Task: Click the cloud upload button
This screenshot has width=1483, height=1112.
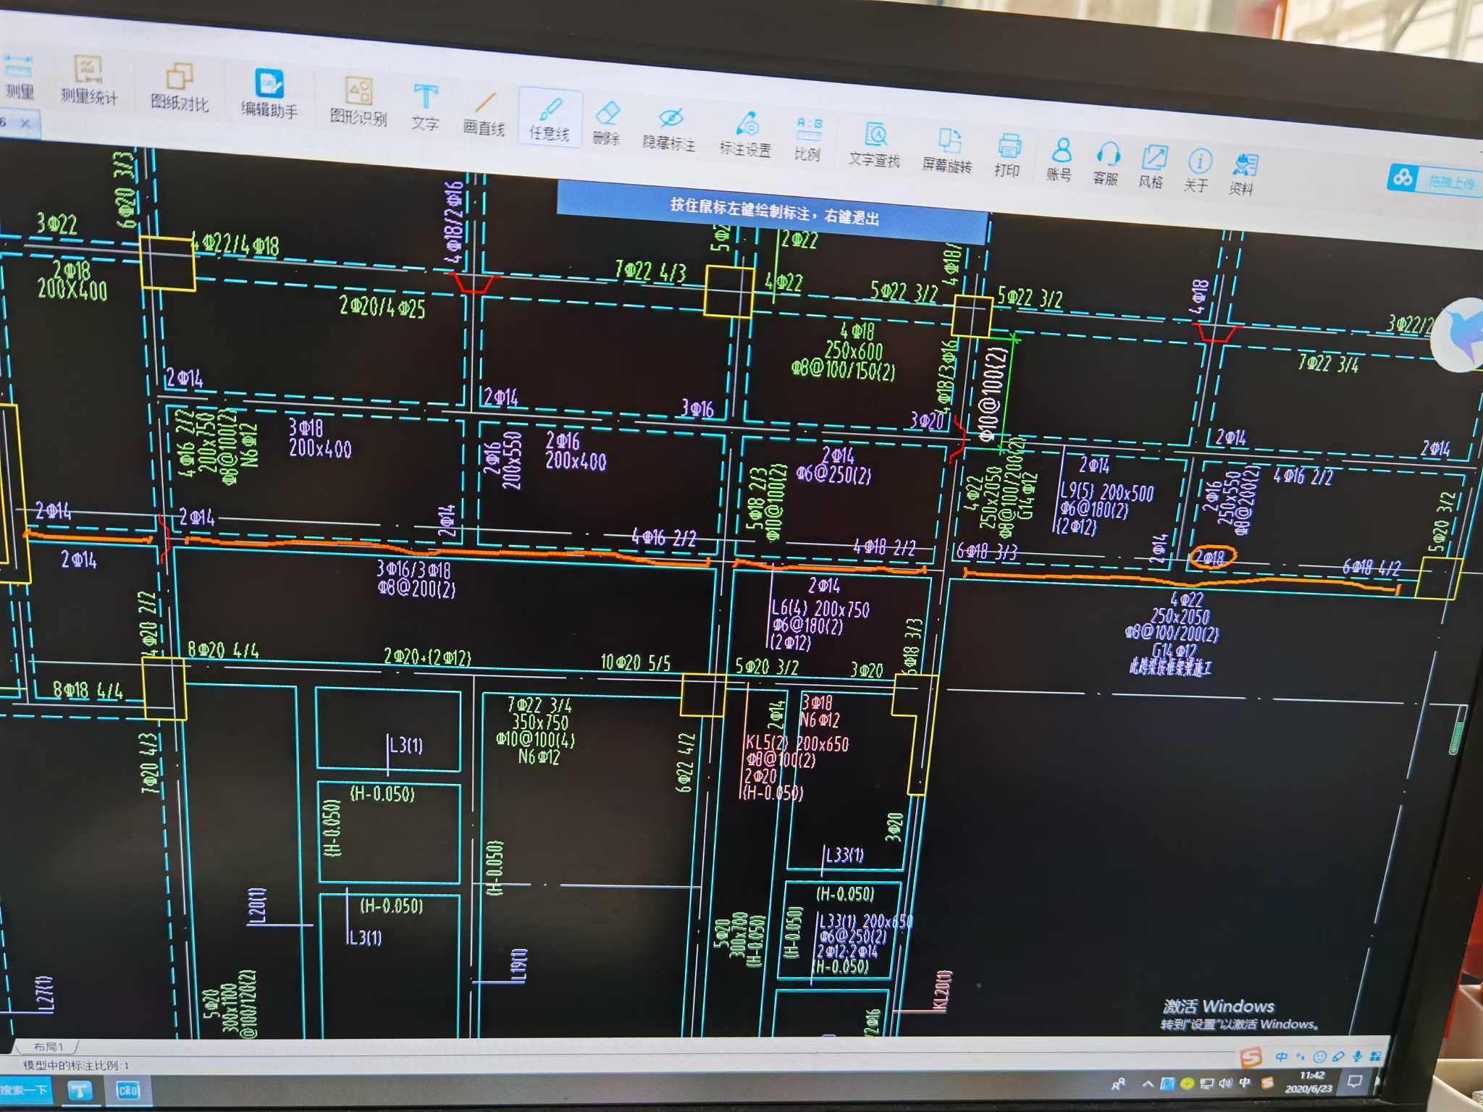Action: click(1434, 180)
